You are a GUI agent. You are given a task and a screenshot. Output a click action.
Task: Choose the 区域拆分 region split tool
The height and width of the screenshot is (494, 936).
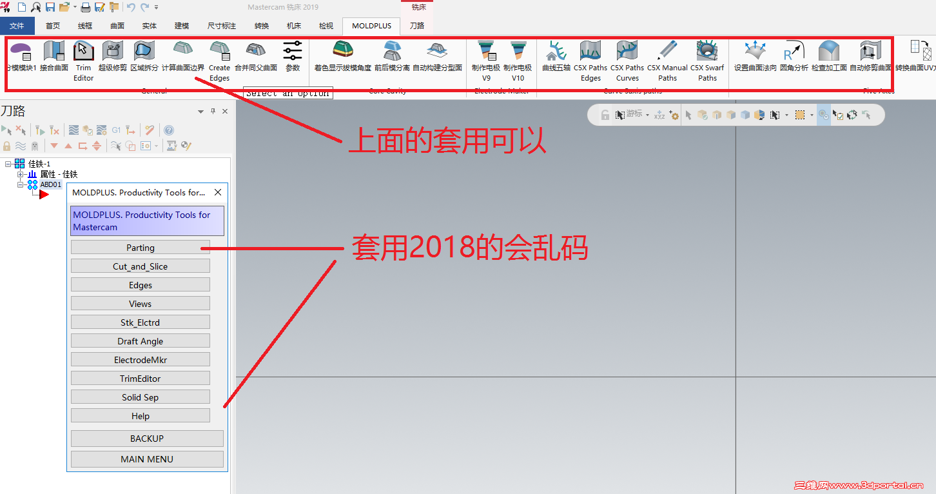(144, 56)
